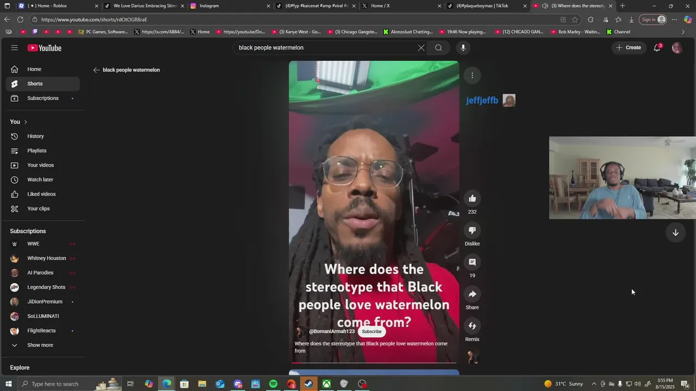Open tab actions menu at tab strip start
This screenshot has height=391, width=696.
pos(7,6)
